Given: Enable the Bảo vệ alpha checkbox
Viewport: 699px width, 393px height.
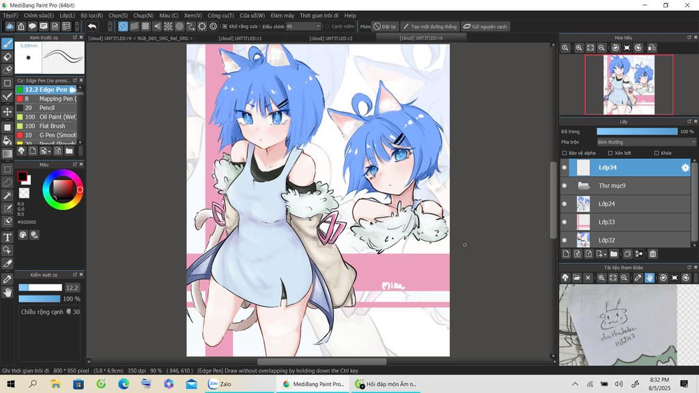Looking at the screenshot, I should pyautogui.click(x=565, y=153).
